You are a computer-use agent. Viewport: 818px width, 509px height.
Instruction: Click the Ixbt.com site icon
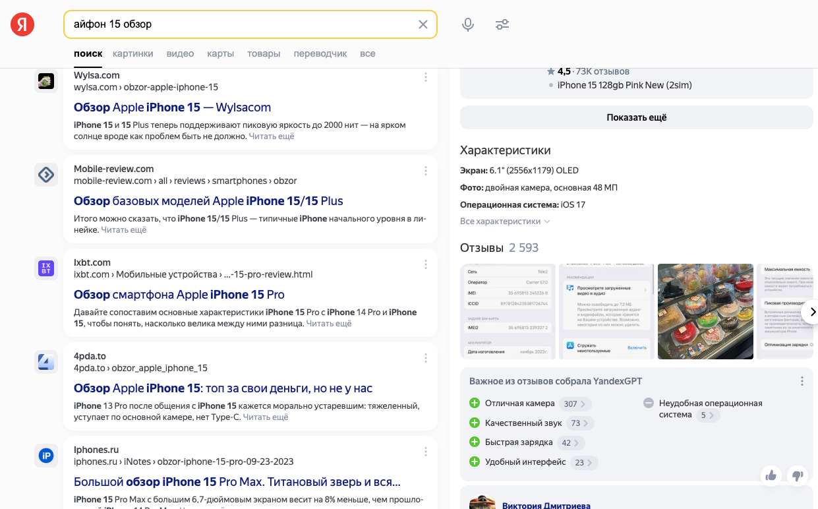coord(45,268)
